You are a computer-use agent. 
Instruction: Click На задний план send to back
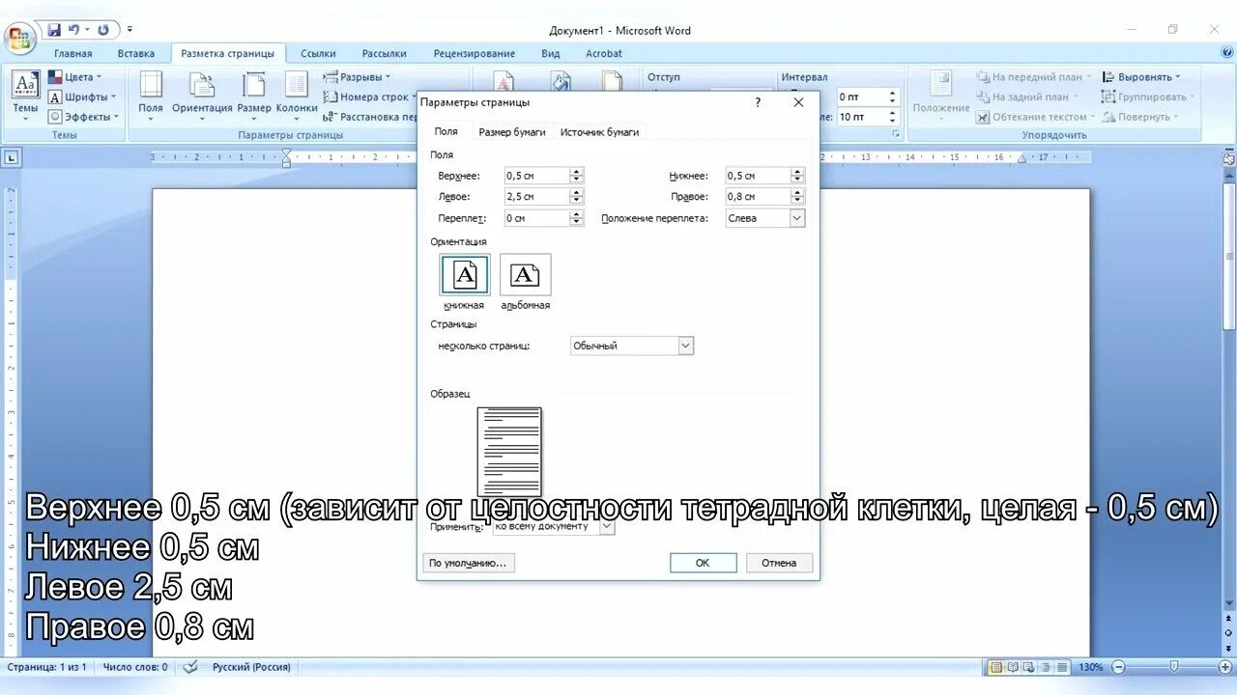[x=1026, y=97]
